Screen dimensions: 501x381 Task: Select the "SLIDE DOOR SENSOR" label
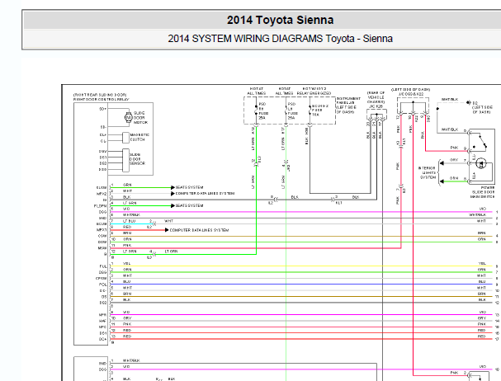(x=137, y=158)
